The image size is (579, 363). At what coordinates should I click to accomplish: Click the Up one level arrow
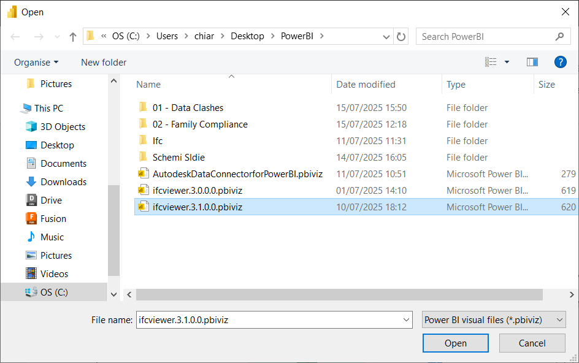click(x=73, y=37)
